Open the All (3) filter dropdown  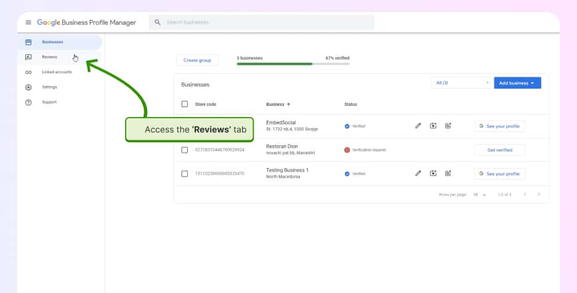point(461,83)
